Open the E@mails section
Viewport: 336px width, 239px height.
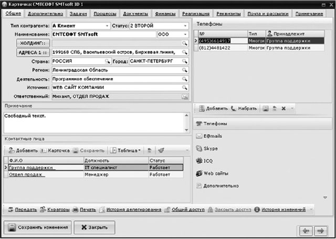point(209,136)
